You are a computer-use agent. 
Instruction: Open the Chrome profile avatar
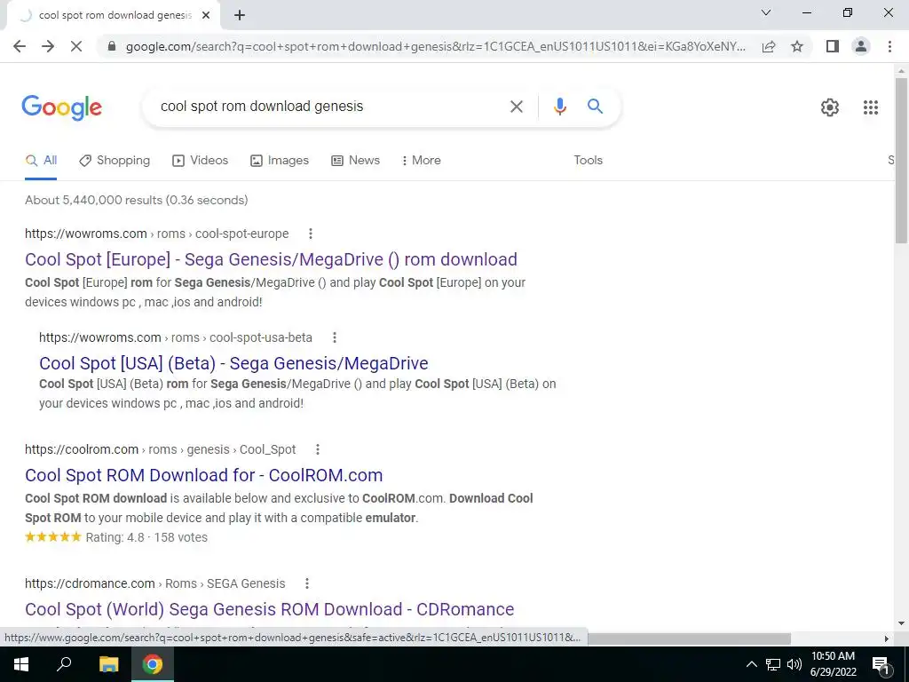tap(861, 46)
